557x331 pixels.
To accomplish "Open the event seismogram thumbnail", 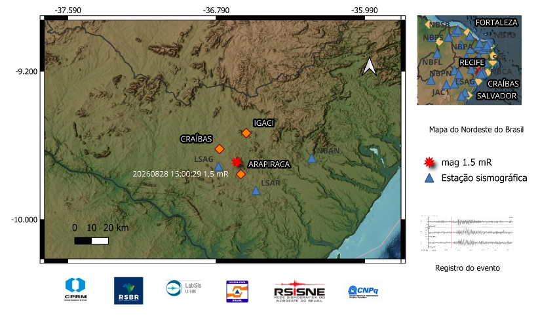I will point(467,233).
